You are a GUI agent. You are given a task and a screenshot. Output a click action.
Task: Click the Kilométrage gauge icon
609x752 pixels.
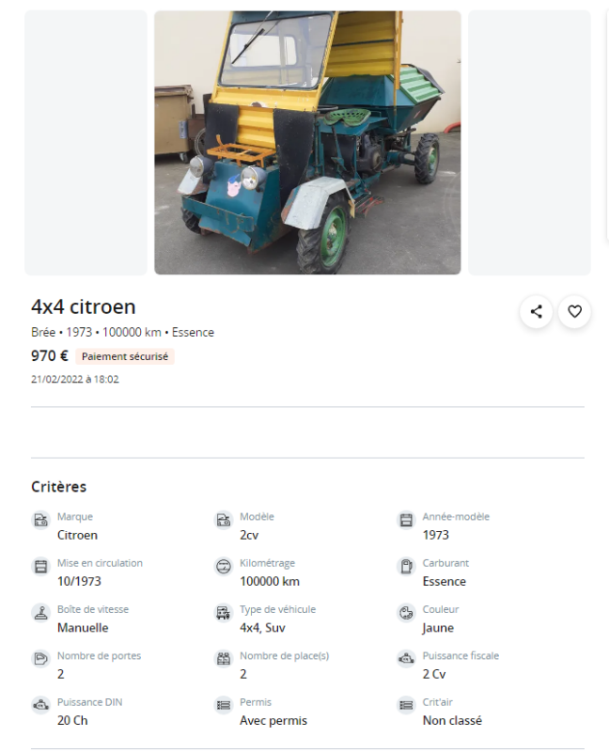(x=224, y=567)
